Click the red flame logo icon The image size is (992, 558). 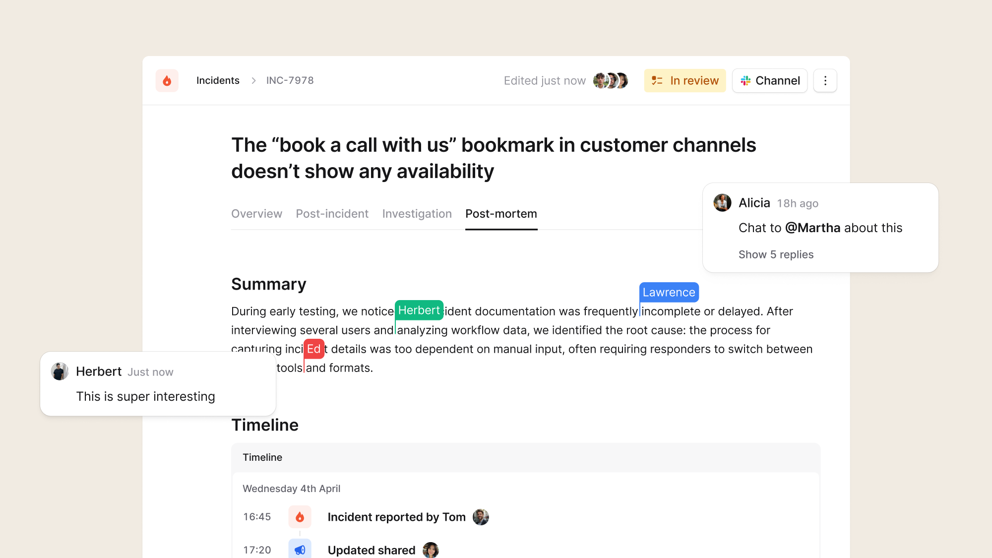(167, 81)
